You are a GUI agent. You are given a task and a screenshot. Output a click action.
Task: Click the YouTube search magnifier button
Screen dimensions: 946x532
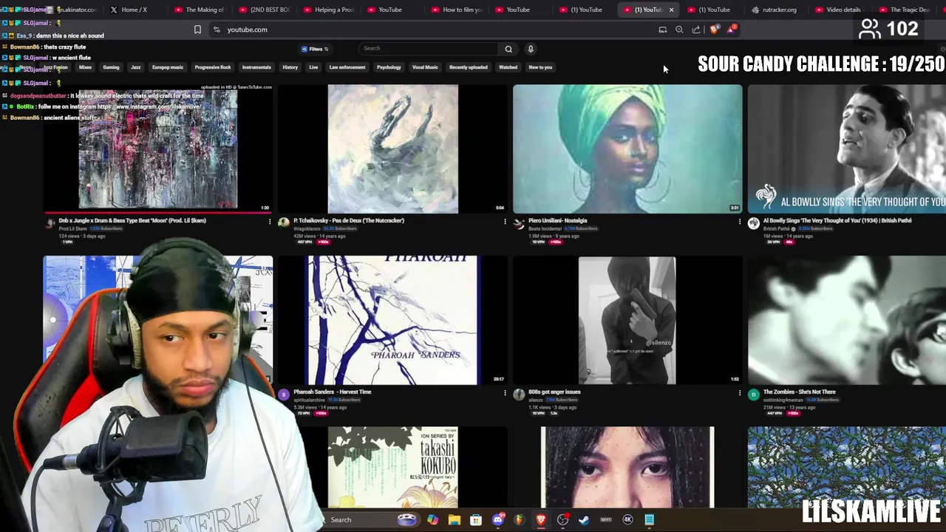[x=508, y=49]
